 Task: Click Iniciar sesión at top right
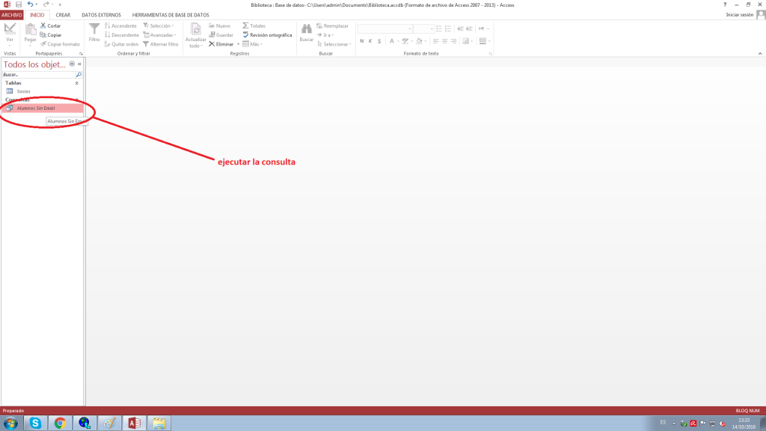click(x=739, y=15)
